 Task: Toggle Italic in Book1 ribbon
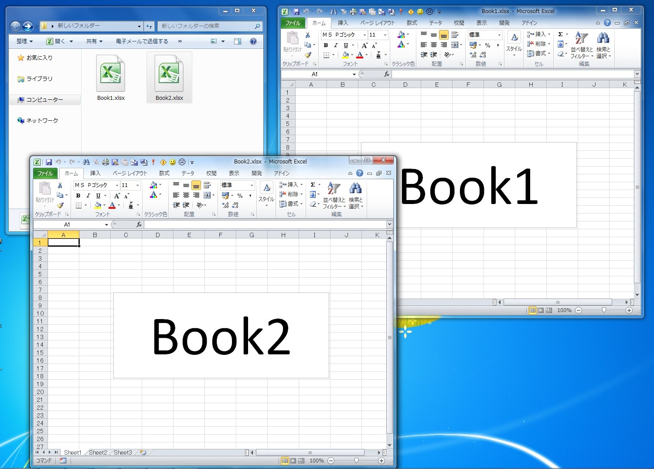336,45
